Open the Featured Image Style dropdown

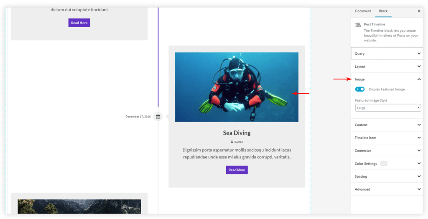(387, 108)
